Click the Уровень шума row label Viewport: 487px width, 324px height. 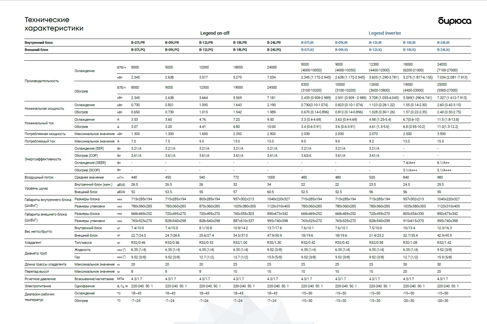point(36,188)
